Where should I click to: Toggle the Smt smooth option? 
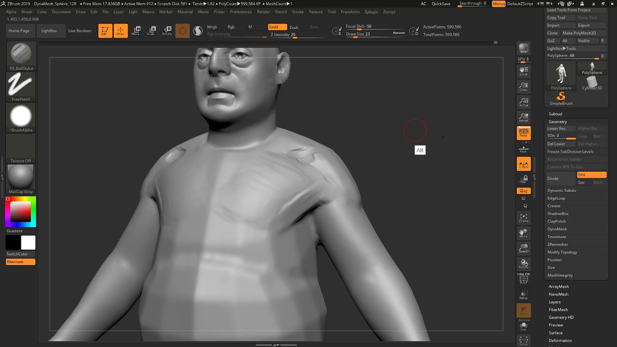[591, 175]
